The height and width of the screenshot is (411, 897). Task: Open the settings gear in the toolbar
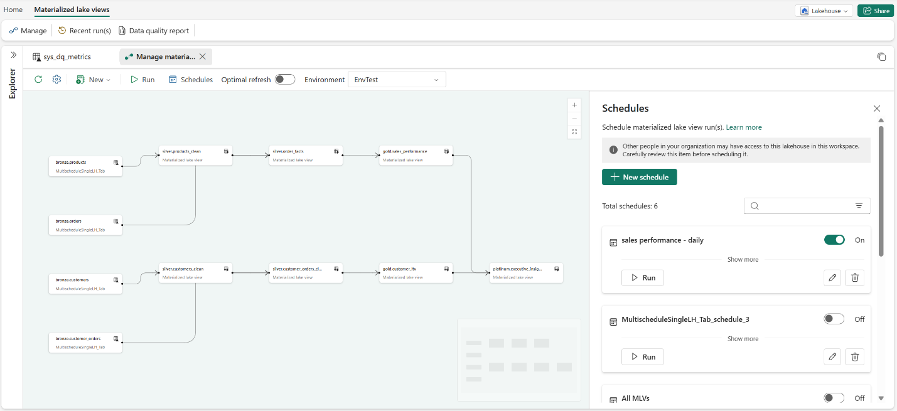coord(56,79)
